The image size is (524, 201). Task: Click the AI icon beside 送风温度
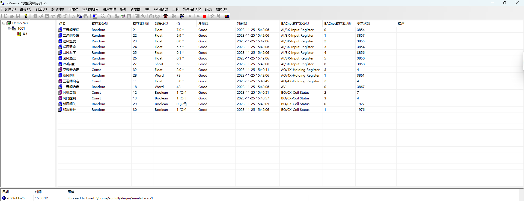tap(60, 41)
